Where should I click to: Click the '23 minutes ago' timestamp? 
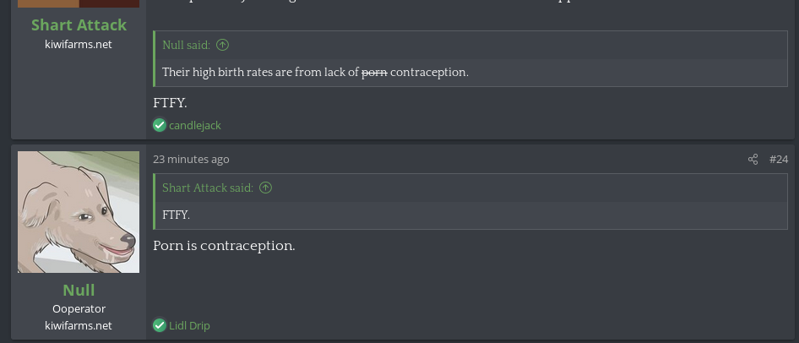(191, 159)
